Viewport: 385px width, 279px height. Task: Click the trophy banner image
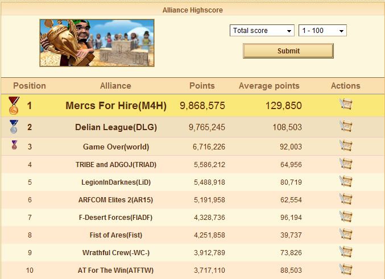click(x=97, y=43)
